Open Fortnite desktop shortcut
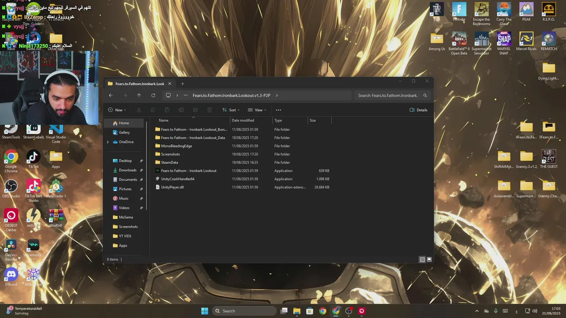Image resolution: width=566 pixels, height=318 pixels. point(459,12)
